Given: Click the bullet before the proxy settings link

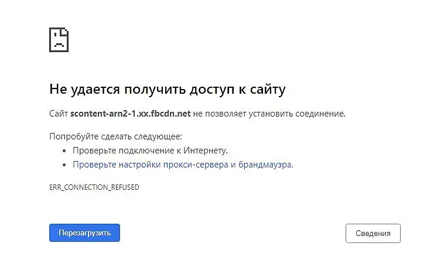Looking at the screenshot, I should (65, 165).
